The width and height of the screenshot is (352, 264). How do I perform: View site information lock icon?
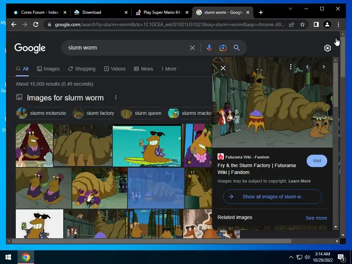49,24
